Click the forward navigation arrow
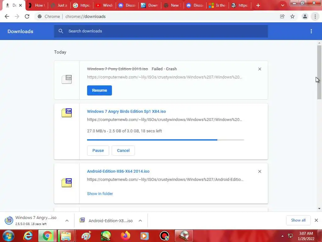The width and height of the screenshot is (322, 242). (x=17, y=16)
